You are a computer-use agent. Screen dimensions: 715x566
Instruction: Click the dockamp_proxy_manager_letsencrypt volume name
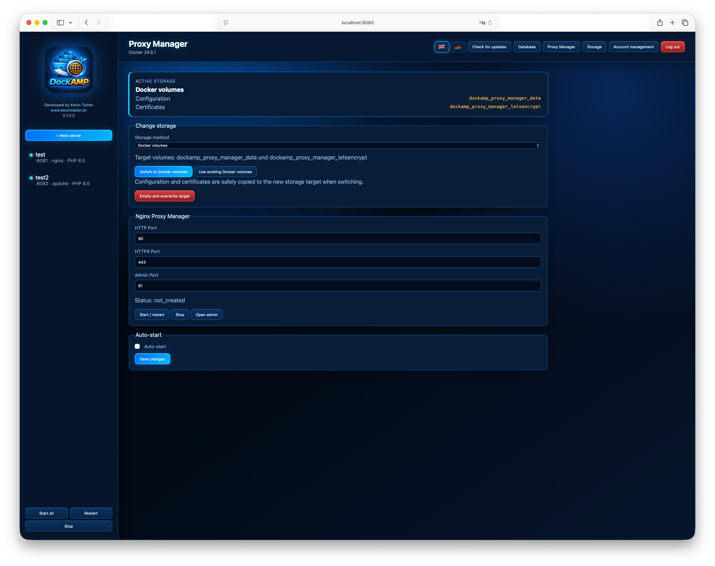point(495,107)
